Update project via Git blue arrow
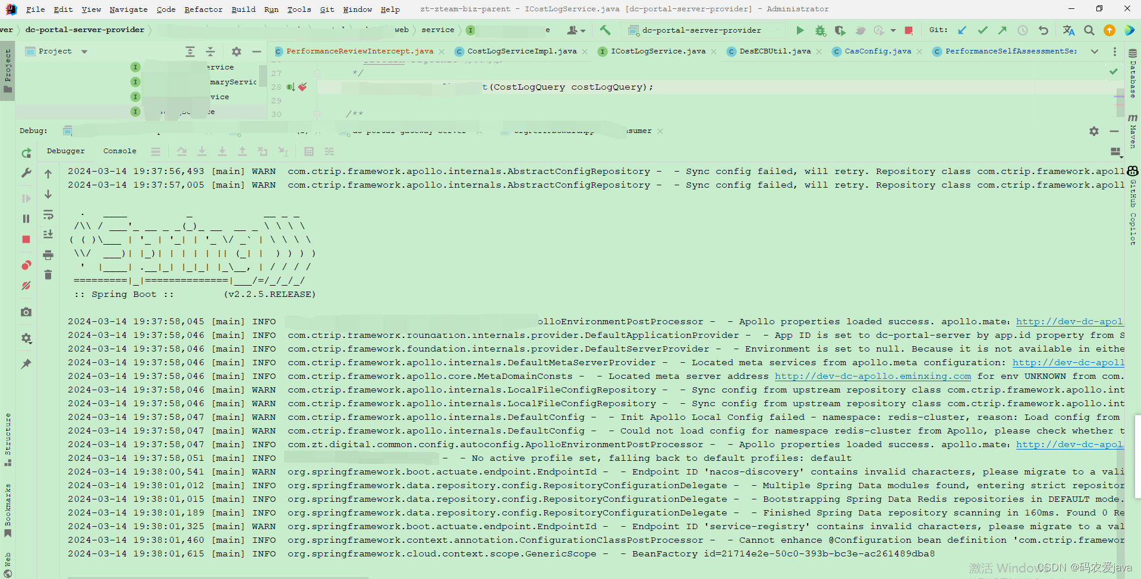 click(x=963, y=30)
